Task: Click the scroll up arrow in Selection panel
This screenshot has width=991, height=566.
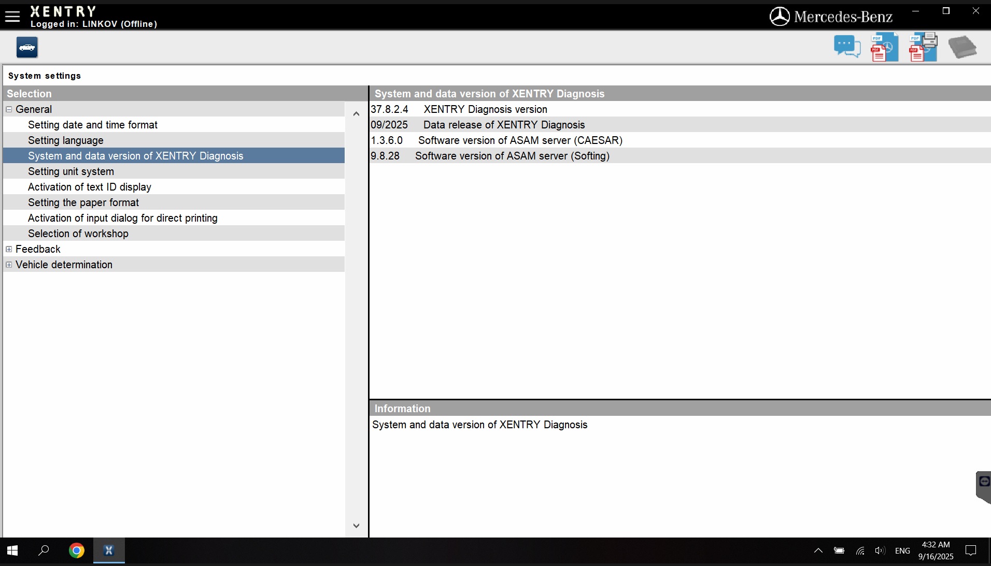Action: click(356, 114)
